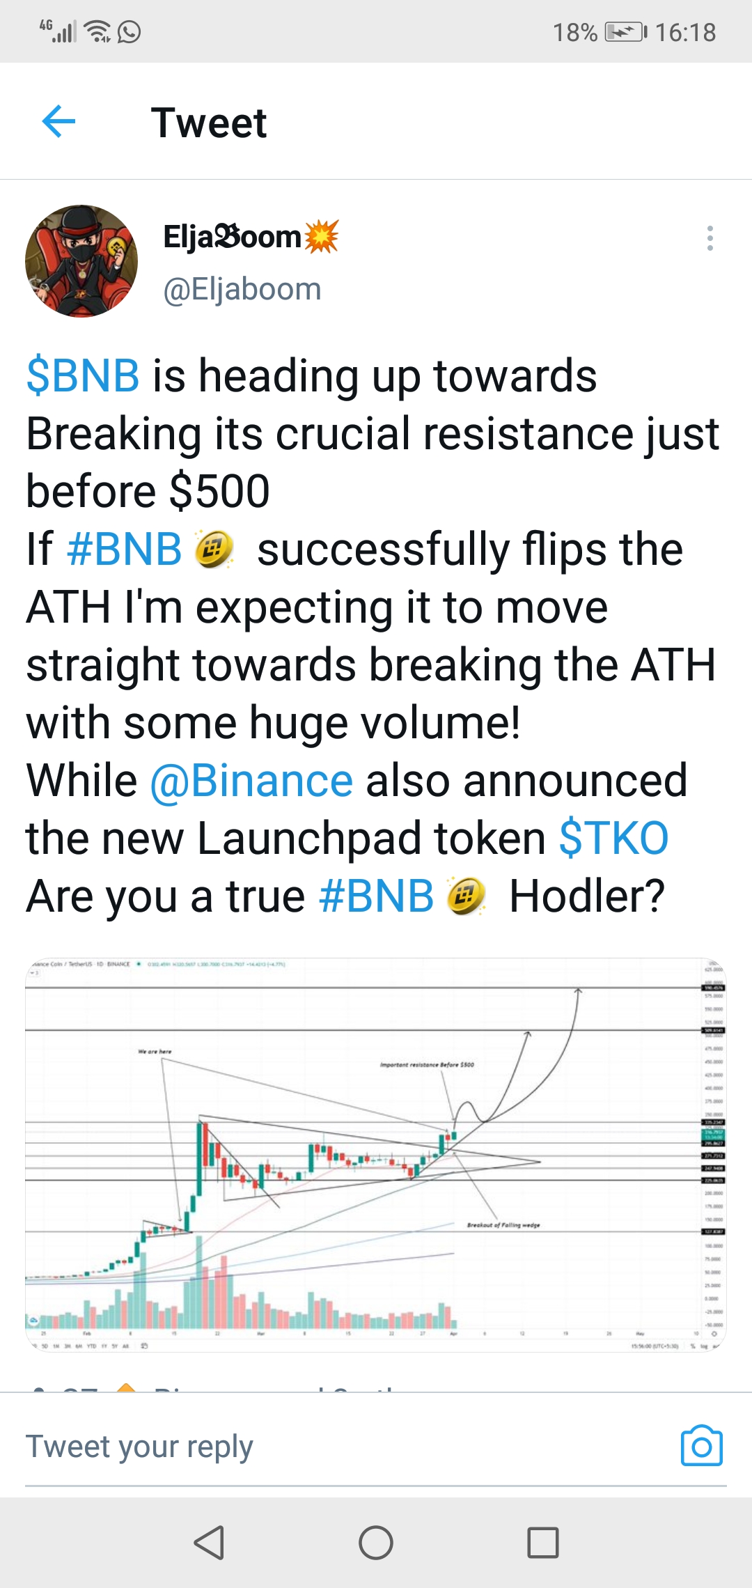752x1588 pixels.
Task: Open the tweet overflow menu (three dots)
Action: pyautogui.click(x=710, y=238)
